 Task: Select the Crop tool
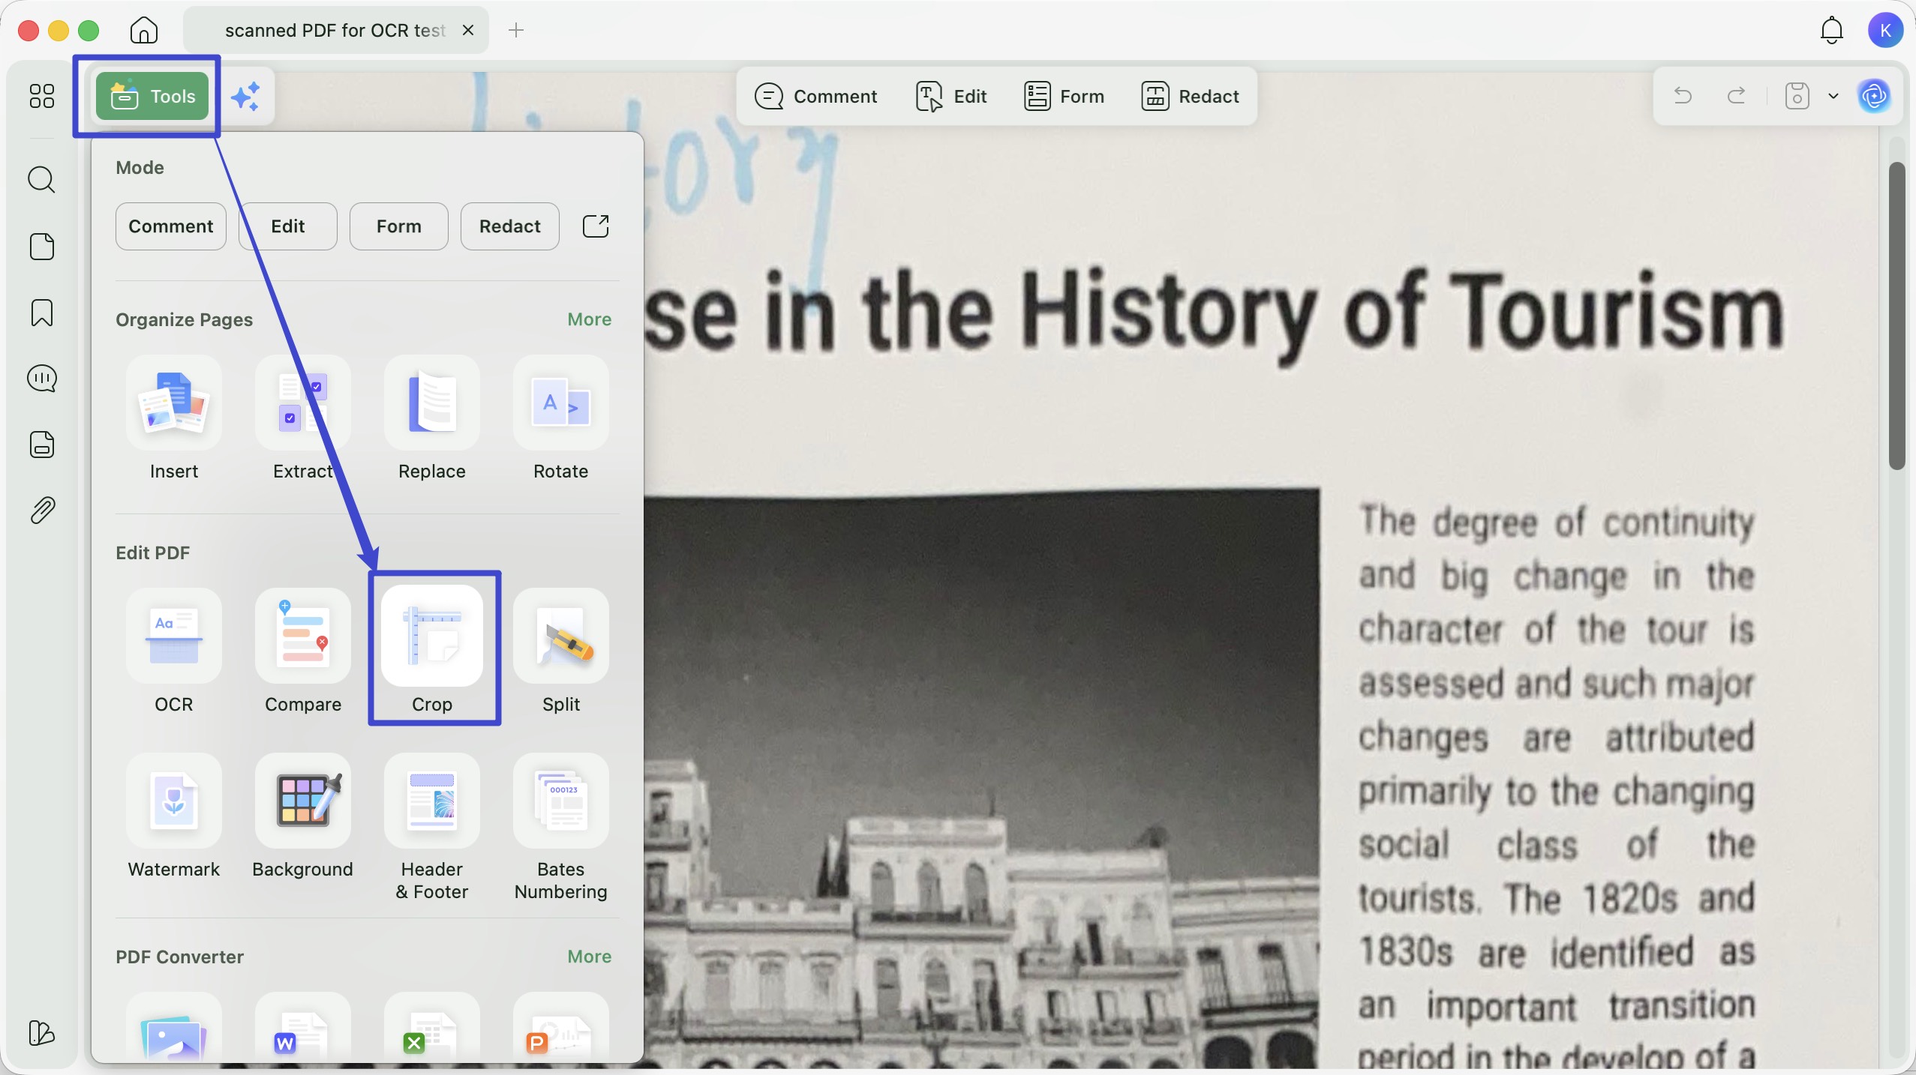(432, 649)
